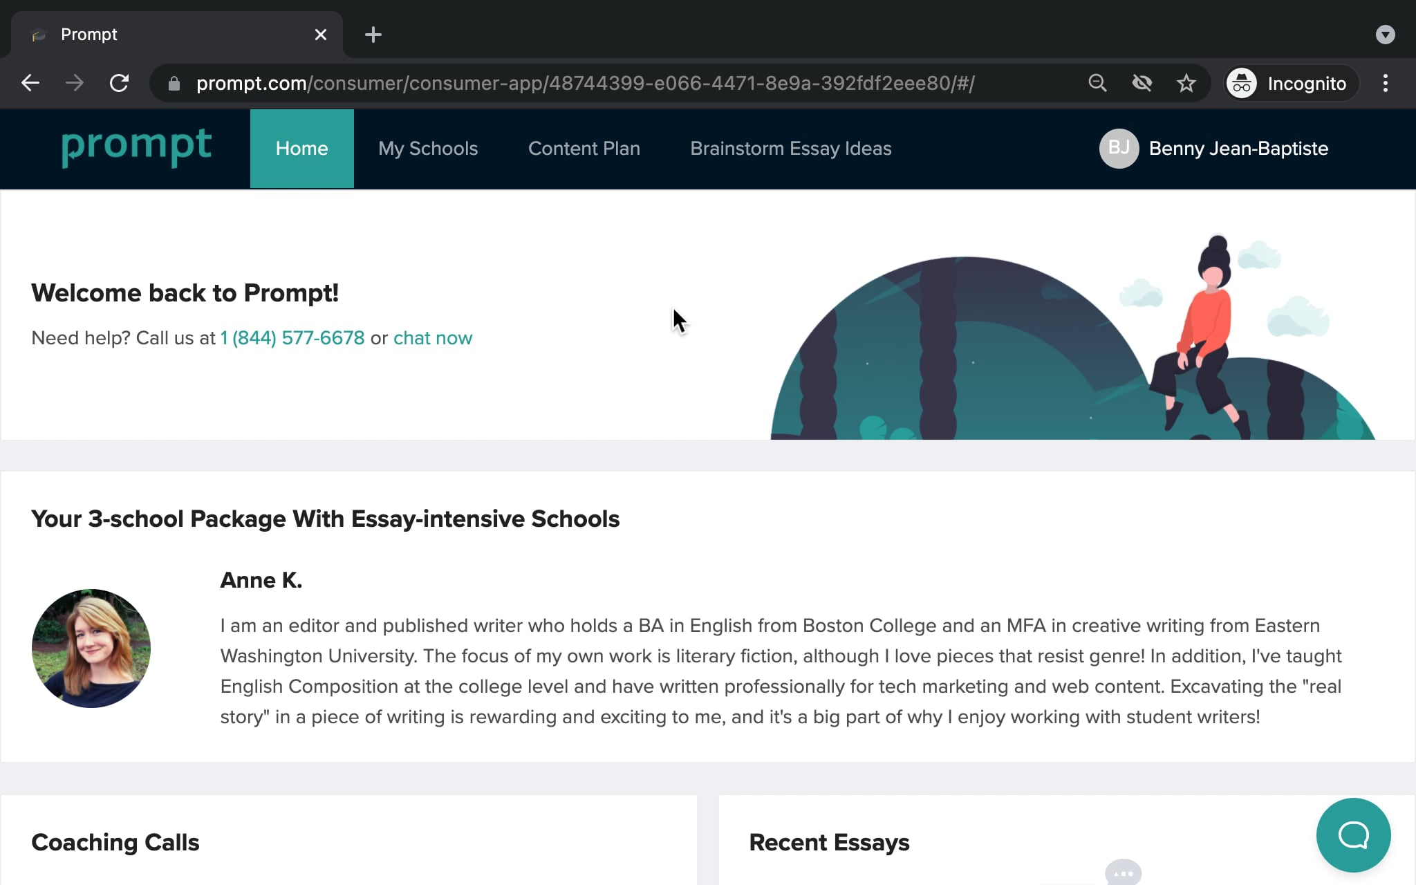Image resolution: width=1416 pixels, height=885 pixels.
Task: Click the Content Plan menu item
Action: [x=584, y=148]
